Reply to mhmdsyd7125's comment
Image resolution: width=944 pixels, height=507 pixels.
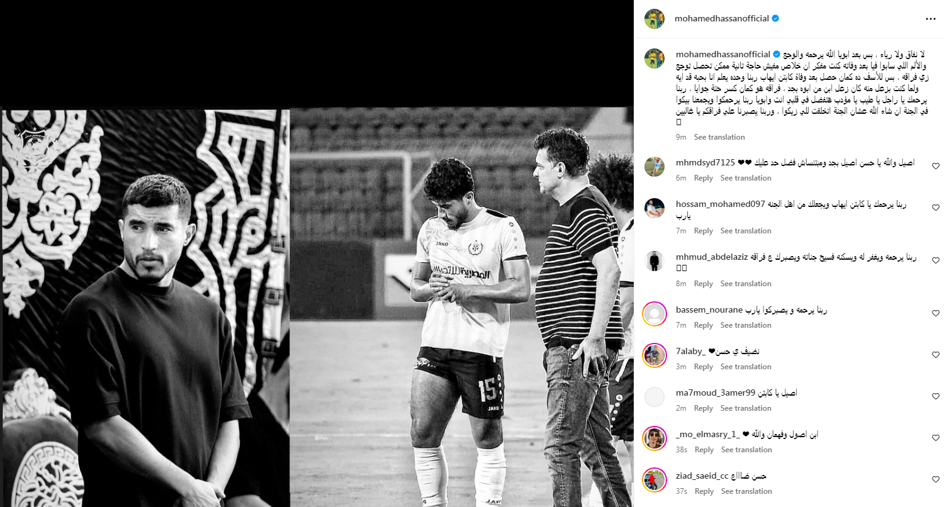coord(704,179)
